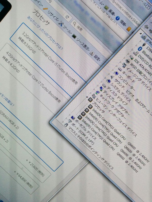
Task: Click the ポート (COM と LPT) plug icon
Action: click(70, 121)
